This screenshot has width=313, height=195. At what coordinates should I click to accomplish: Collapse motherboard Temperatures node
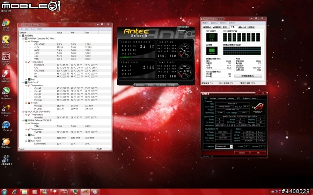26,62
